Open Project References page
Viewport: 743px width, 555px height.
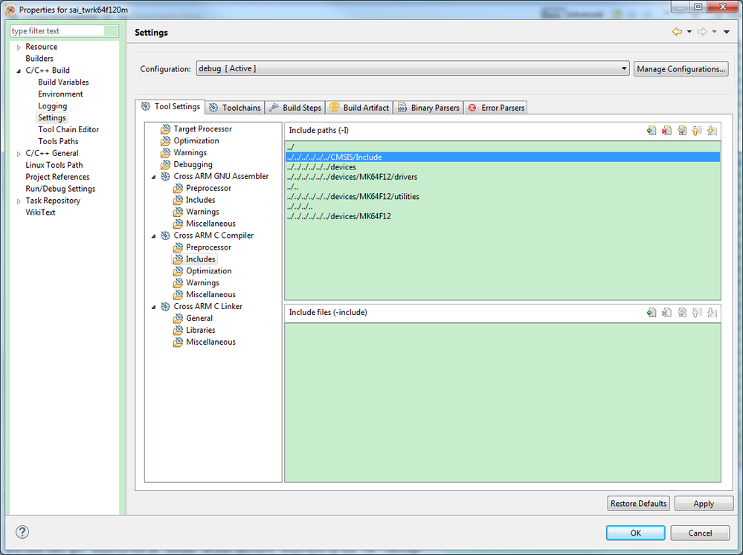pyautogui.click(x=57, y=177)
